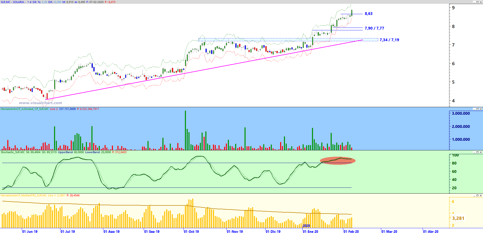
Task: Maximize the Actividad volume panel
Action: tap(477, 109)
